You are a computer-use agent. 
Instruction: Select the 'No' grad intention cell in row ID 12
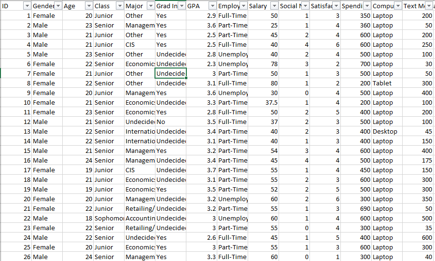pyautogui.click(x=170, y=122)
